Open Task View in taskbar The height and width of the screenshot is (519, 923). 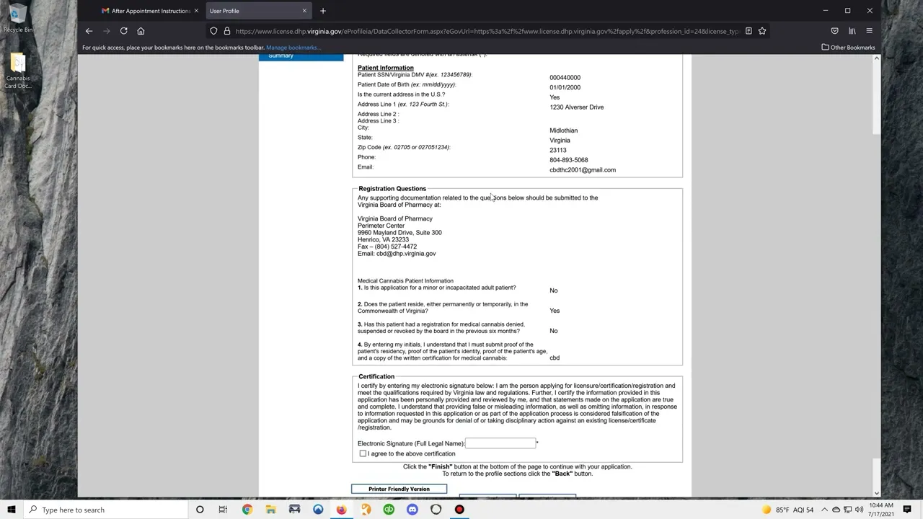(223, 510)
